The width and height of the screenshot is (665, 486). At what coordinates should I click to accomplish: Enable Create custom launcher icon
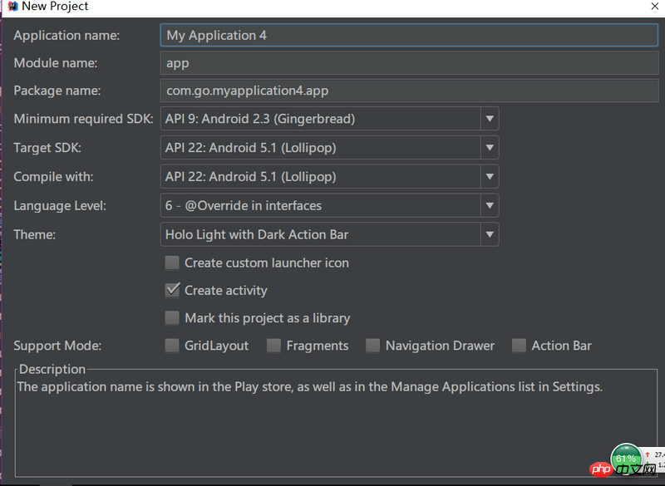click(x=172, y=263)
